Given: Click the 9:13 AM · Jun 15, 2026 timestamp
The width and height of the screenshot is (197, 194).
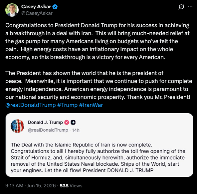Looking at the screenshot, I should (31, 186).
